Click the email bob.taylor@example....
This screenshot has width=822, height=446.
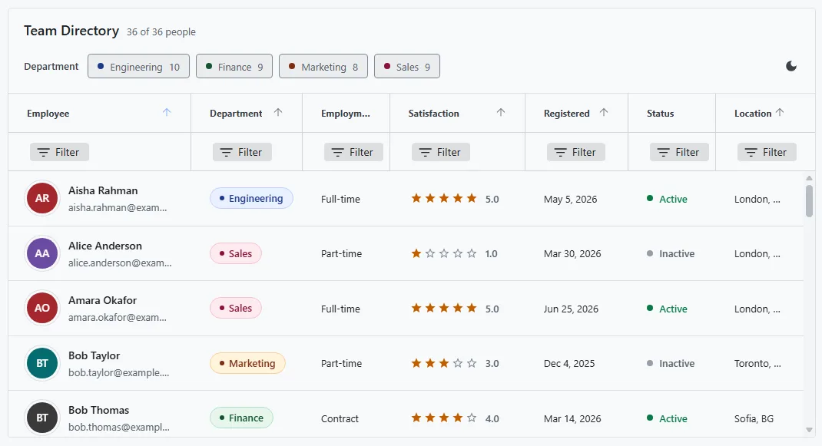coord(118,372)
